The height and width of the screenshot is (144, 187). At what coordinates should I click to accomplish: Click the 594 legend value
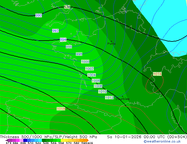click(x=84, y=143)
